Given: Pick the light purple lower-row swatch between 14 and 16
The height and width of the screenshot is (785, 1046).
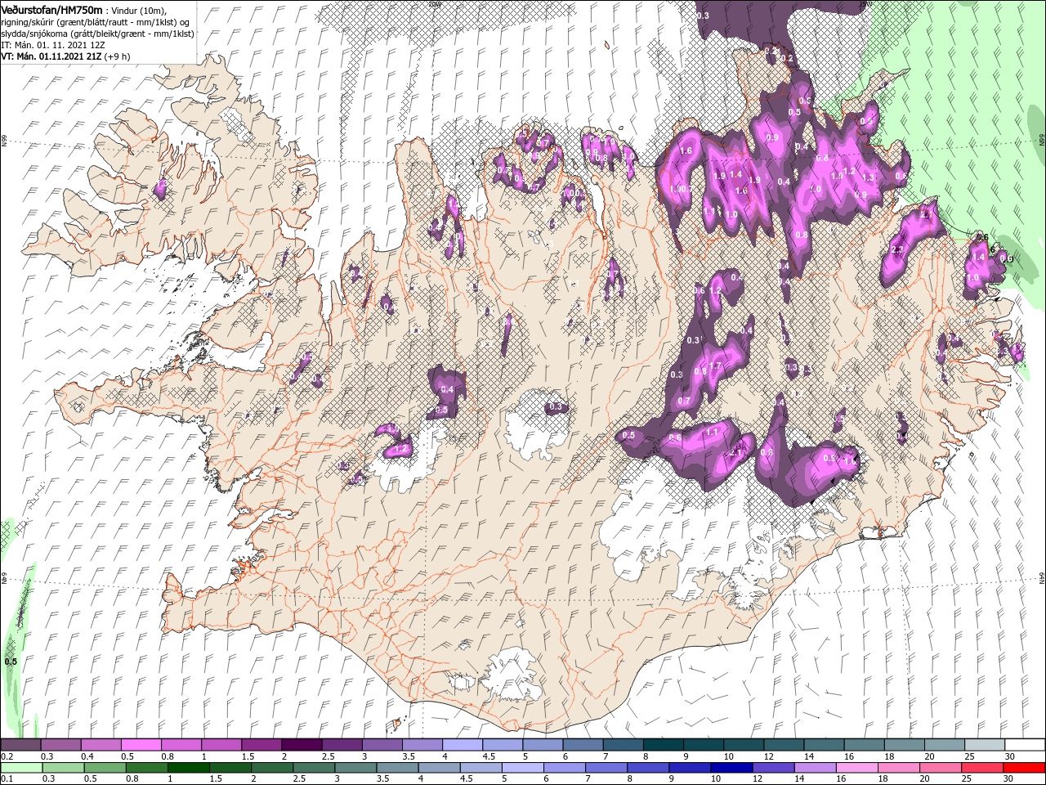Looking at the screenshot, I should coord(815,768).
